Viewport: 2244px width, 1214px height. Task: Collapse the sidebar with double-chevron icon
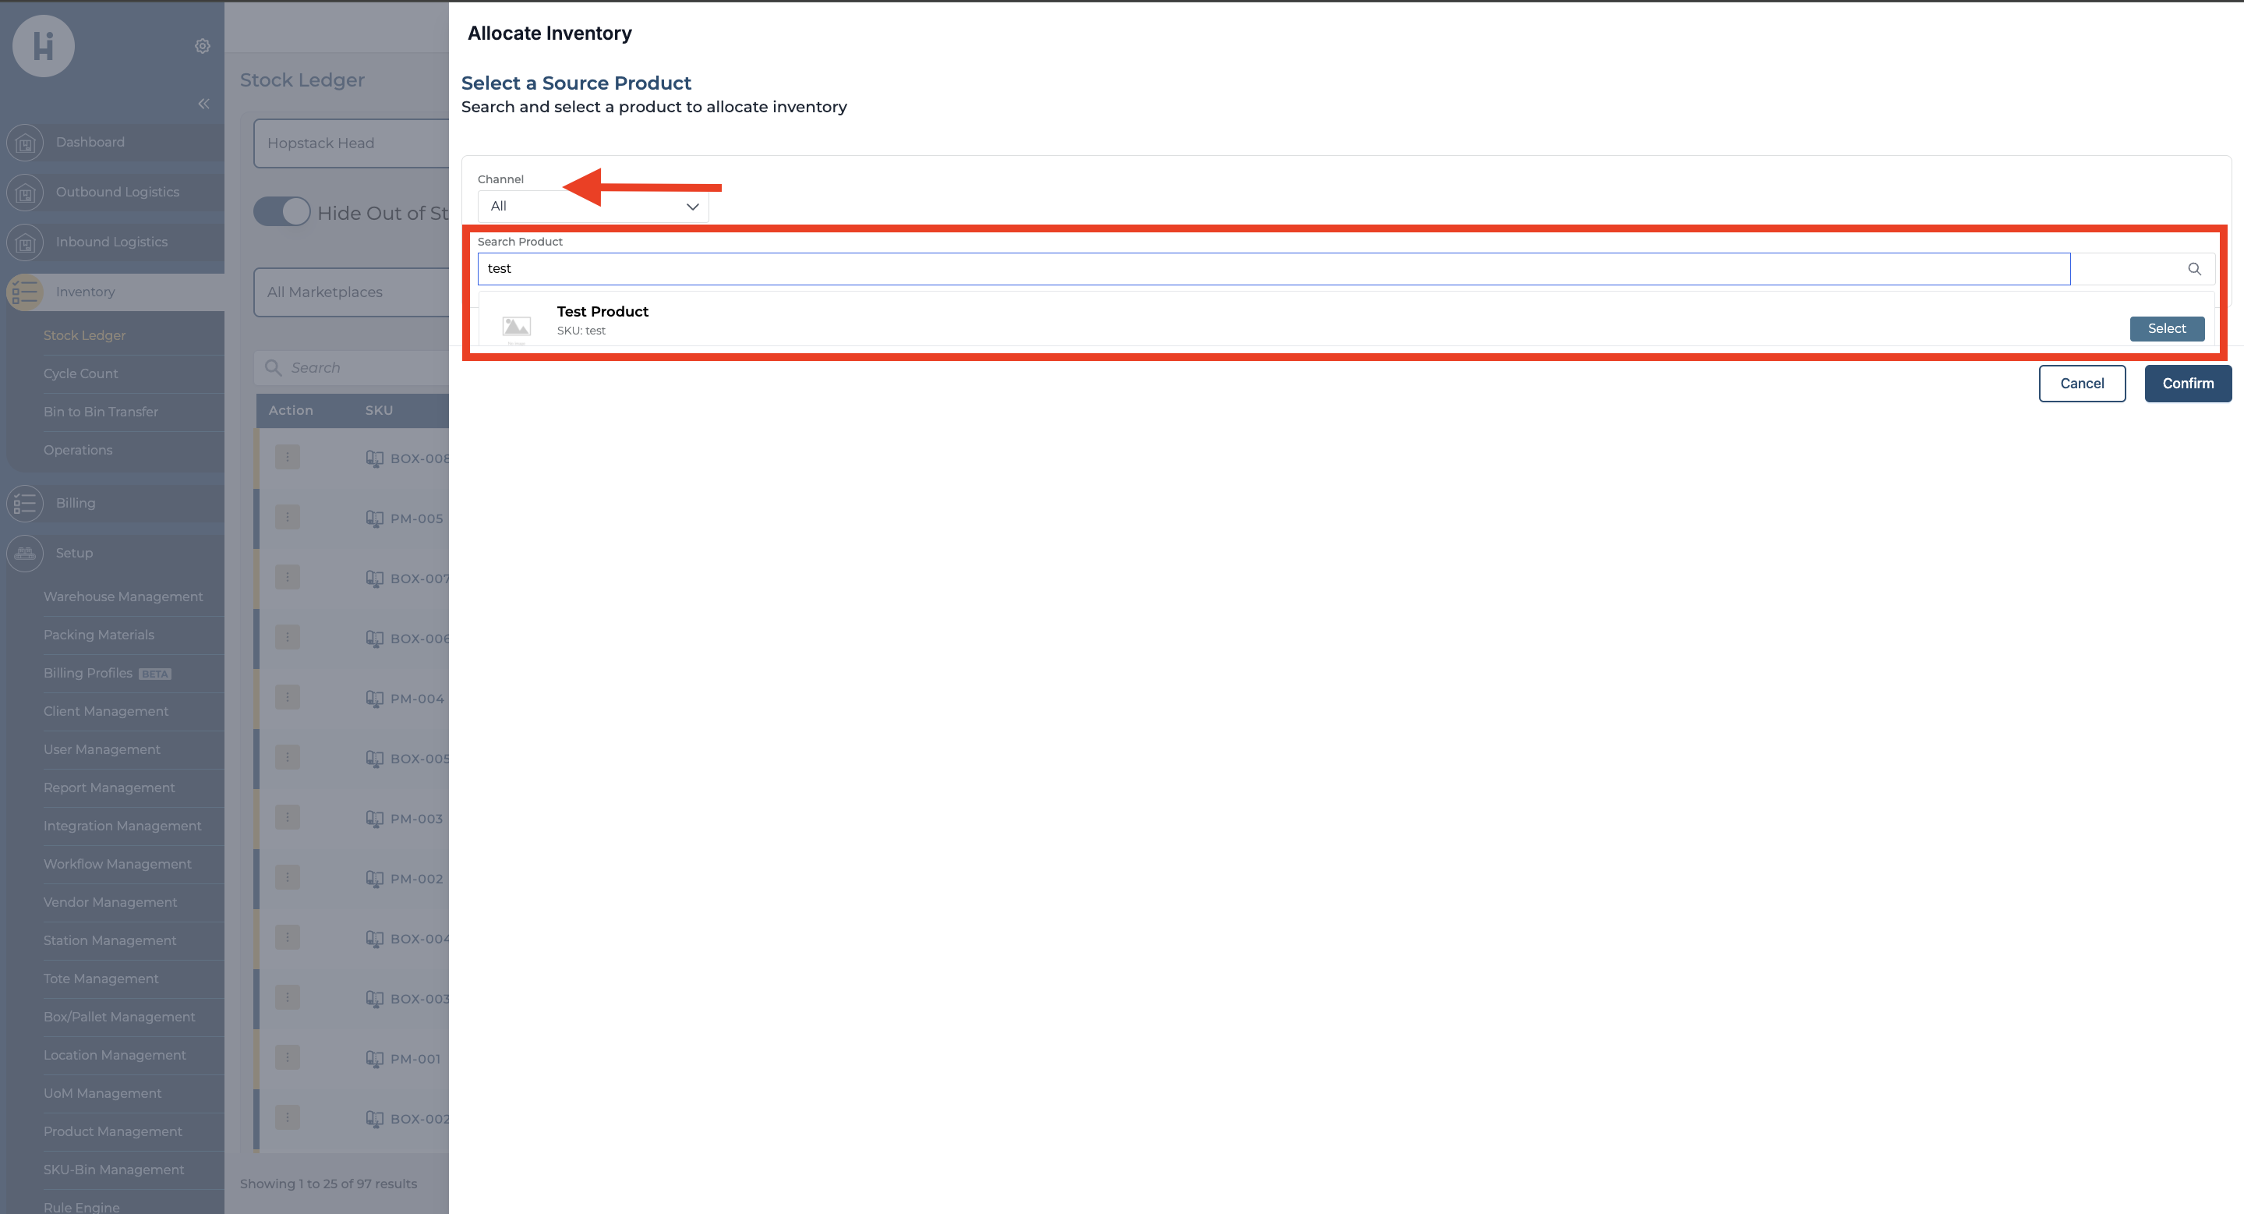pos(203,104)
